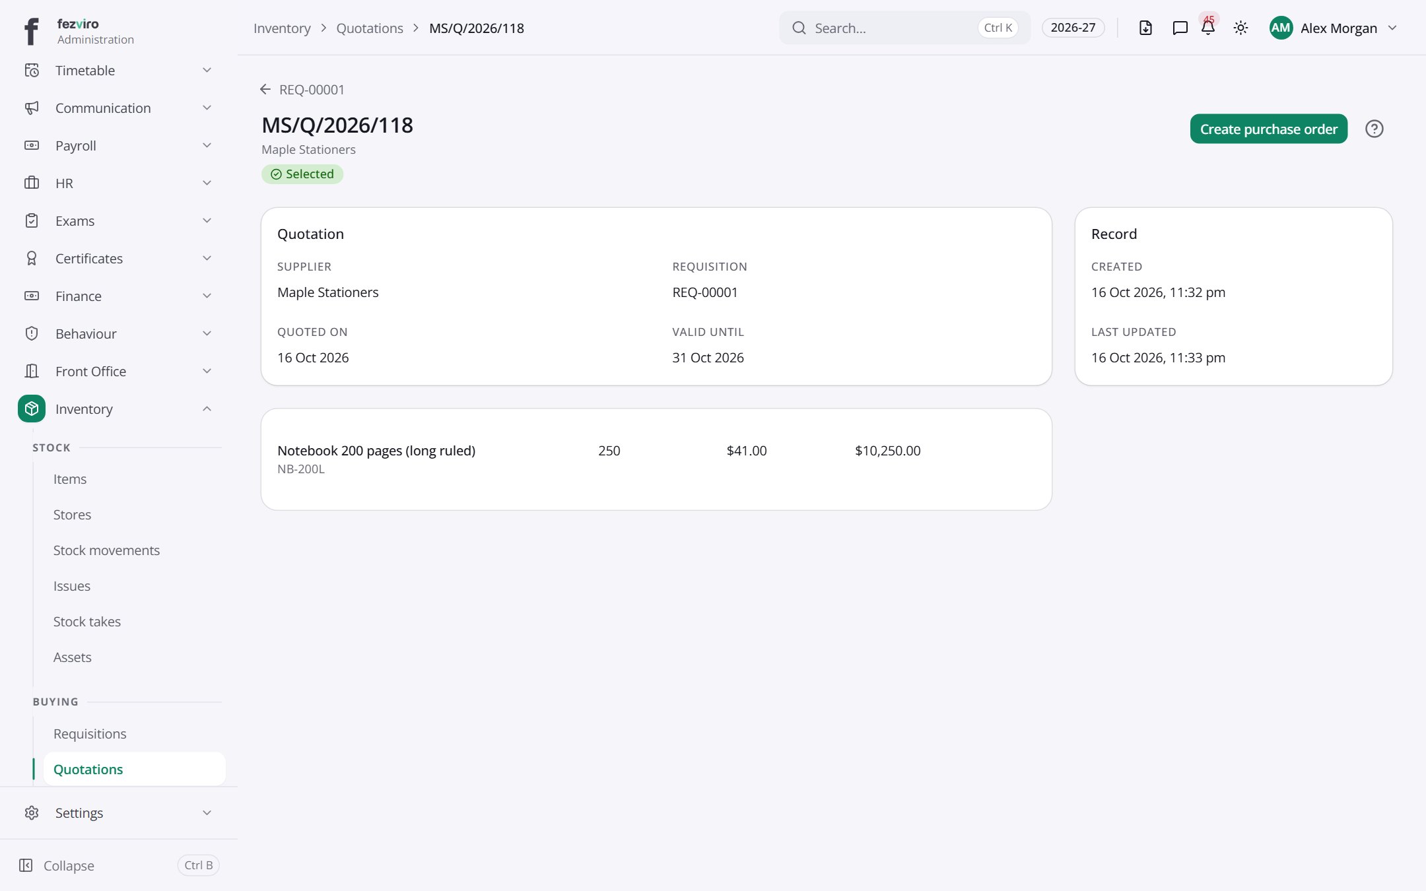This screenshot has width=1426, height=891.
Task: Click the NB-200L item code
Action: pos(301,469)
